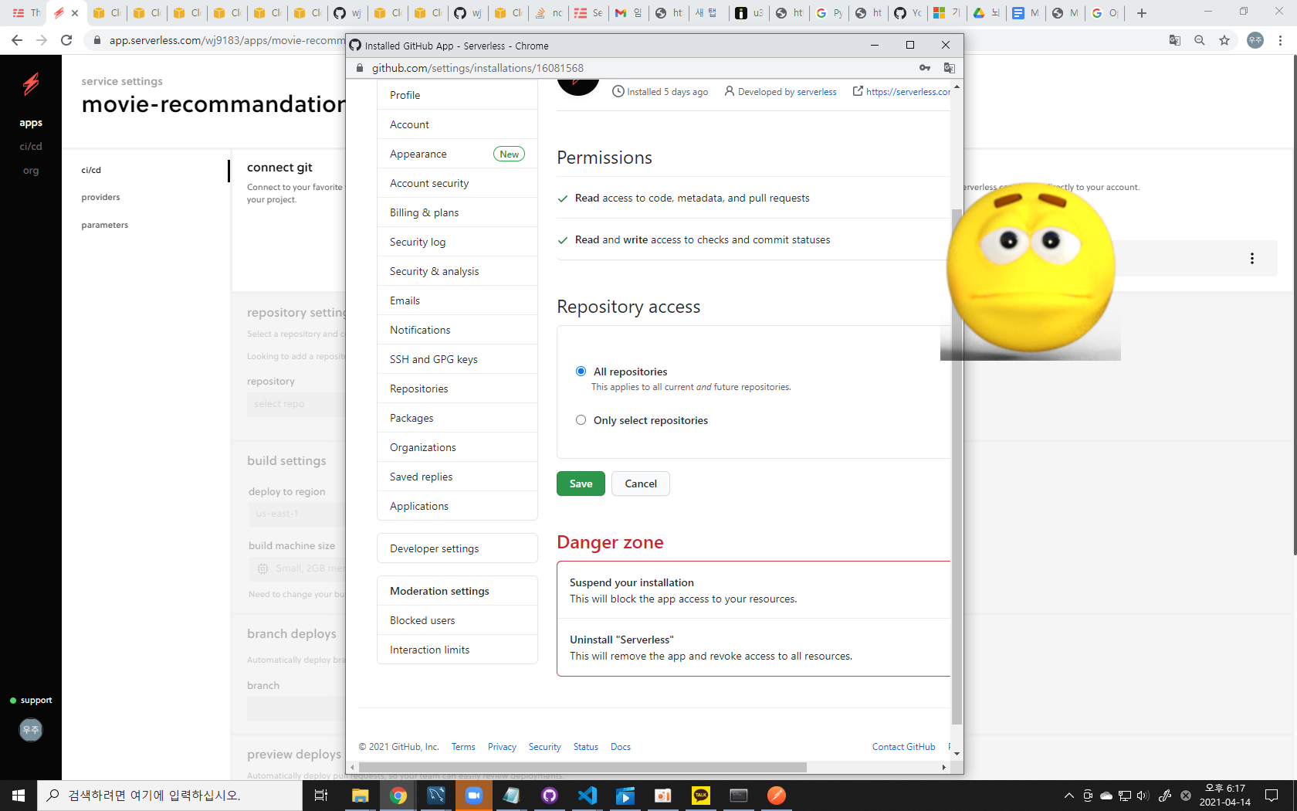1297x811 pixels.
Task: Select the All repositories radio button
Action: (581, 372)
